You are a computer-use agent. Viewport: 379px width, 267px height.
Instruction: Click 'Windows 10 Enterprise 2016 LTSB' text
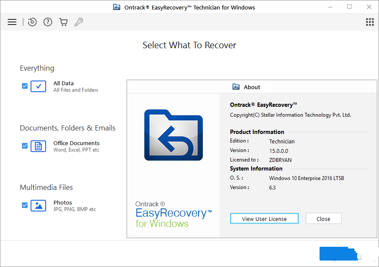point(307,178)
